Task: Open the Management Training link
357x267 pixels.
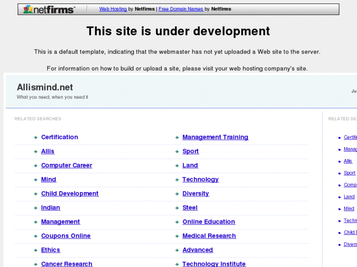Action: click(x=216, y=137)
